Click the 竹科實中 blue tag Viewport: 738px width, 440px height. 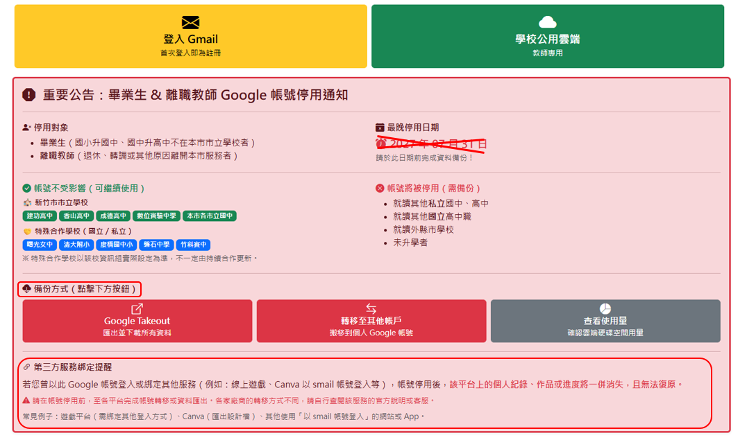click(193, 245)
